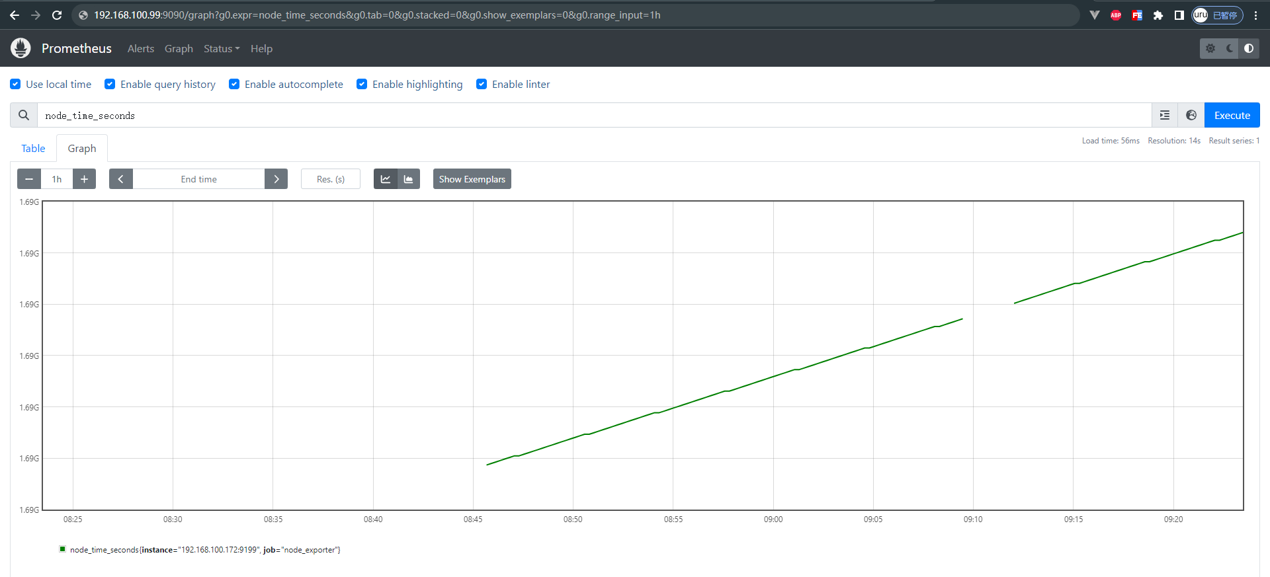Image resolution: width=1270 pixels, height=577 pixels.
Task: Open the browser profile avatar
Action: click(x=1201, y=15)
